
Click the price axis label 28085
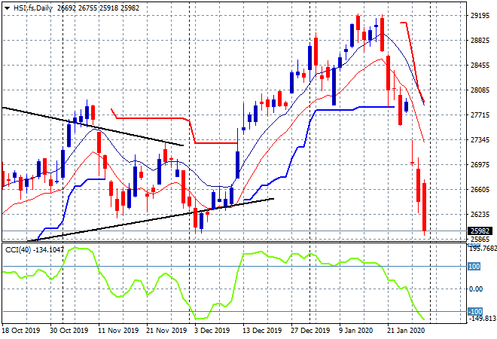[480, 90]
